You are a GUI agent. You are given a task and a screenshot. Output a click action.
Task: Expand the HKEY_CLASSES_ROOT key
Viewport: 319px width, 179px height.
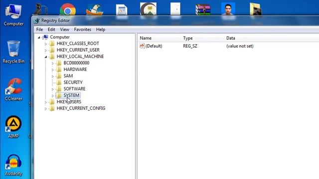pos(46,44)
